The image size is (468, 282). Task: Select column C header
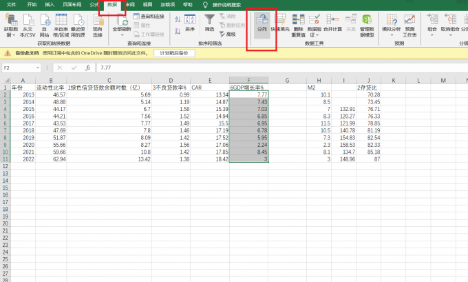(x=109, y=80)
